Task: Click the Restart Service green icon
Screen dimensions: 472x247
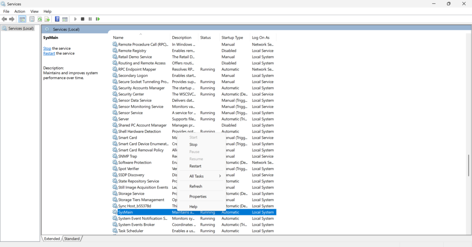Action: click(98, 19)
